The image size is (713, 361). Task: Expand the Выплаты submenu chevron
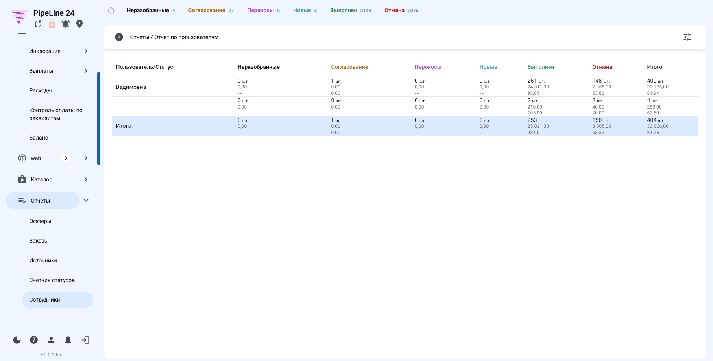(86, 71)
